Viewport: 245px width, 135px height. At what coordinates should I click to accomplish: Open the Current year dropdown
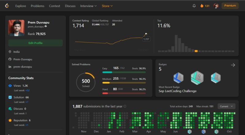tap(226, 106)
